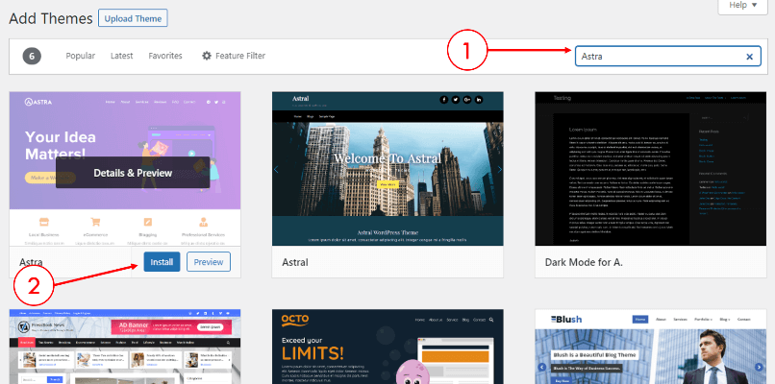Click Twitter icon in Astral preview

(x=455, y=100)
